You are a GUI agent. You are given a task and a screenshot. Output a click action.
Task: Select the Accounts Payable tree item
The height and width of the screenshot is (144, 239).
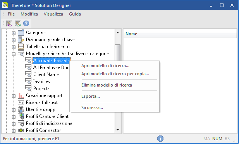click(x=52, y=61)
